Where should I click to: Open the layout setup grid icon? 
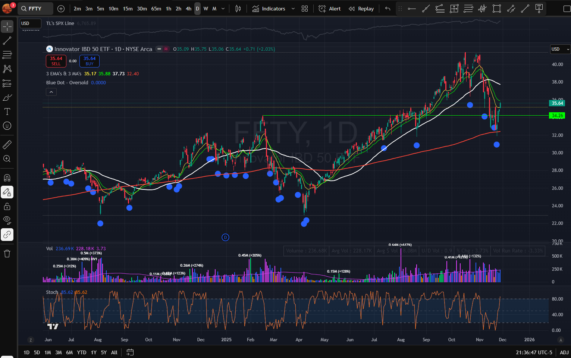pyautogui.click(x=305, y=9)
